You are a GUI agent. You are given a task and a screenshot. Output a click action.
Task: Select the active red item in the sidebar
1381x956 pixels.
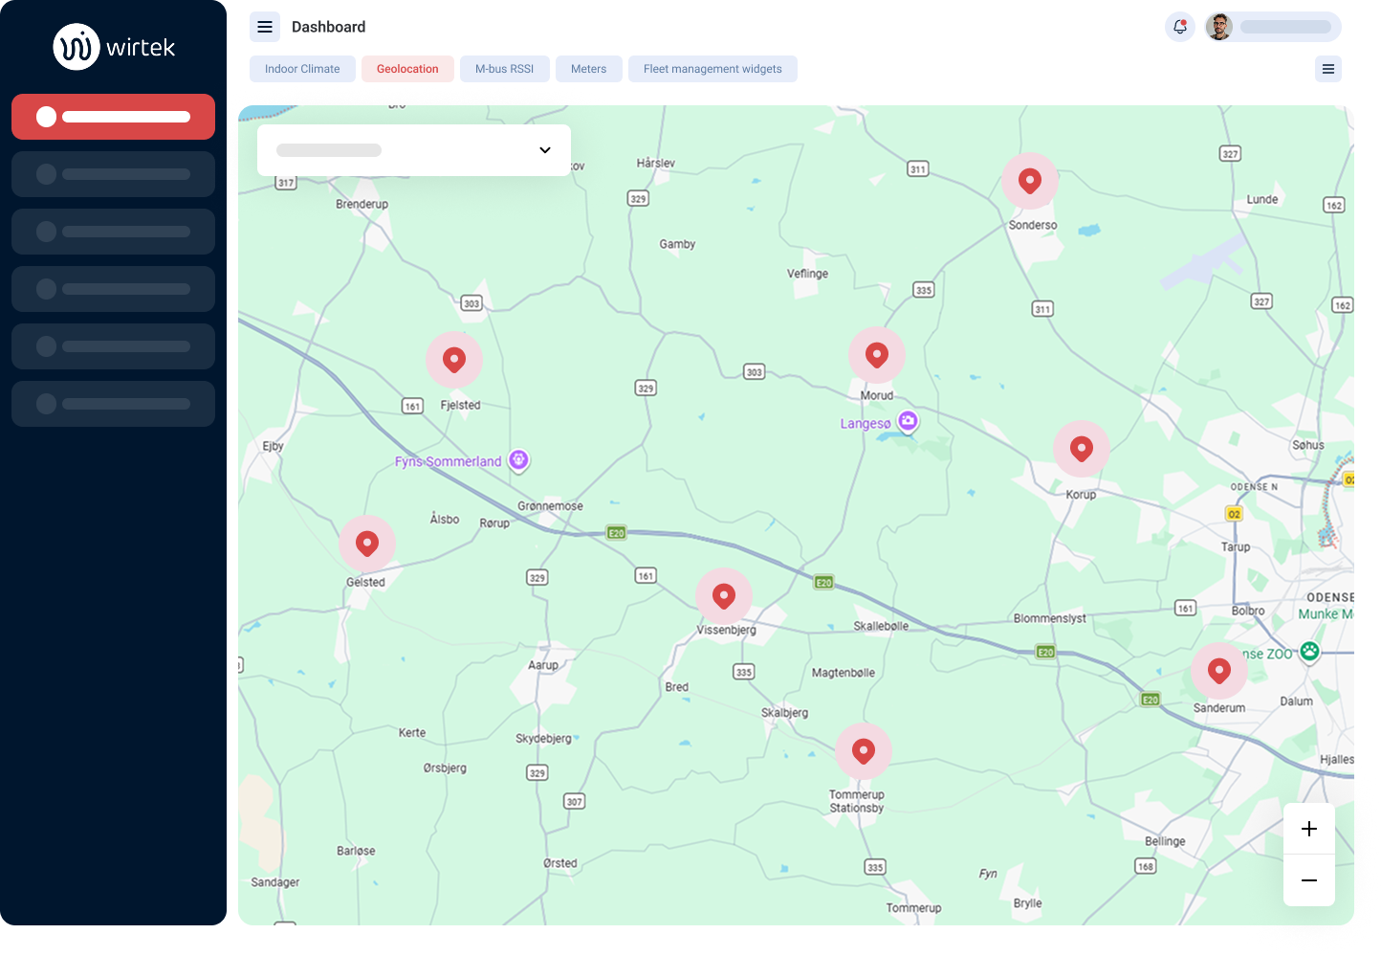pyautogui.click(x=113, y=116)
